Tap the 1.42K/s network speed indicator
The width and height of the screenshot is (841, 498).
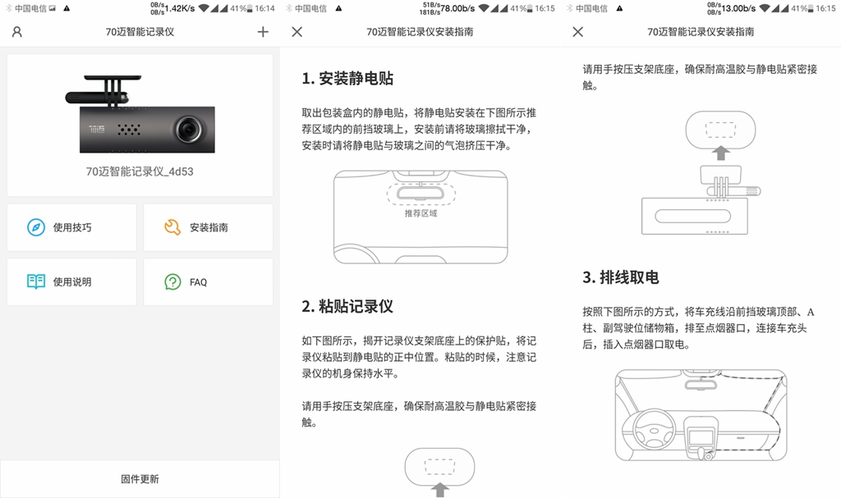(x=180, y=8)
